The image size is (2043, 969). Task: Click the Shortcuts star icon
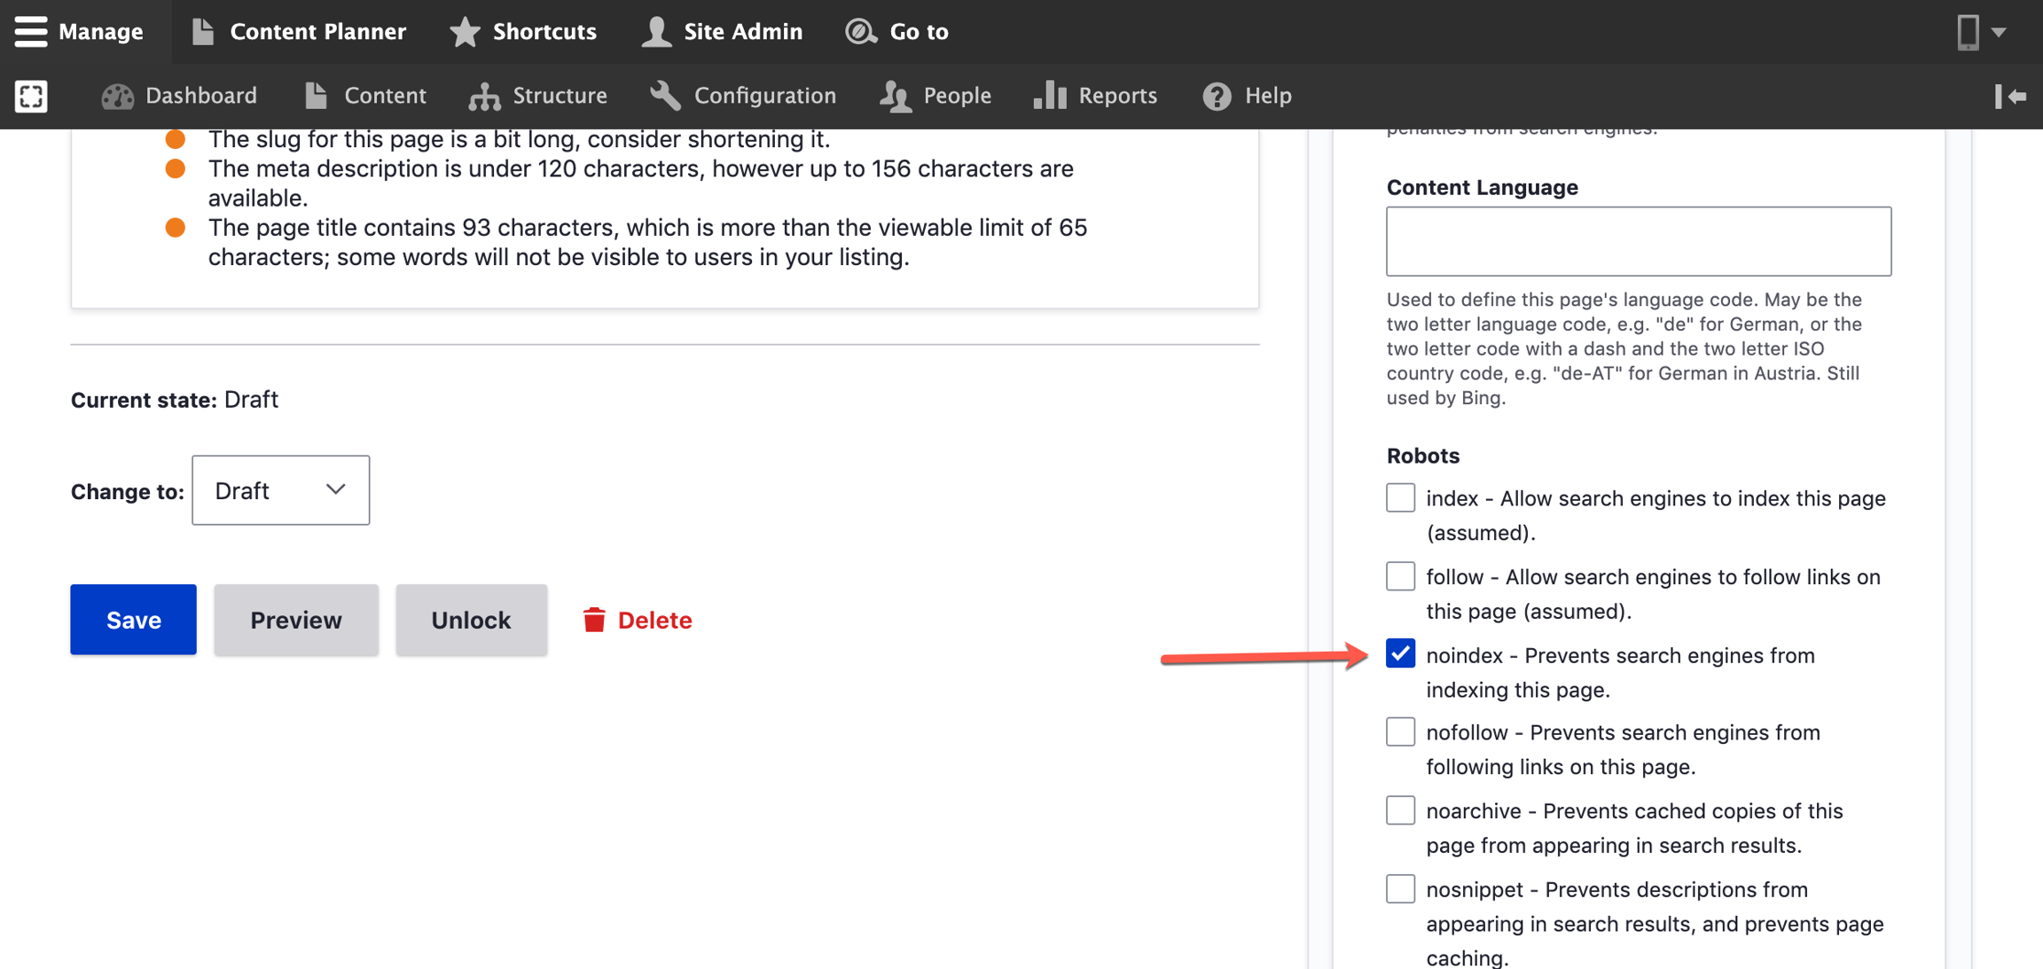[x=465, y=31]
